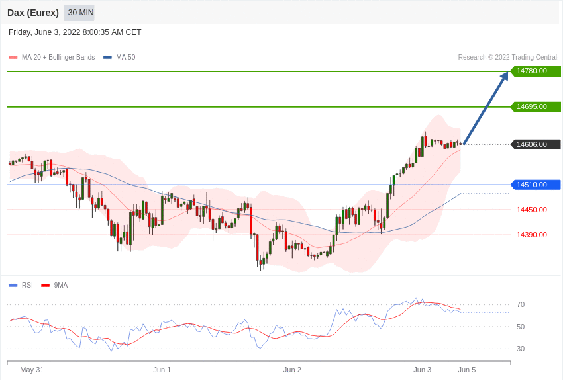Click the red 14390.00 support label
The height and width of the screenshot is (381, 563).
click(x=531, y=235)
